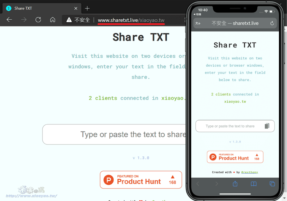Click the back arrow in the desktop browser
This screenshot has width=287, height=201.
(9, 19)
